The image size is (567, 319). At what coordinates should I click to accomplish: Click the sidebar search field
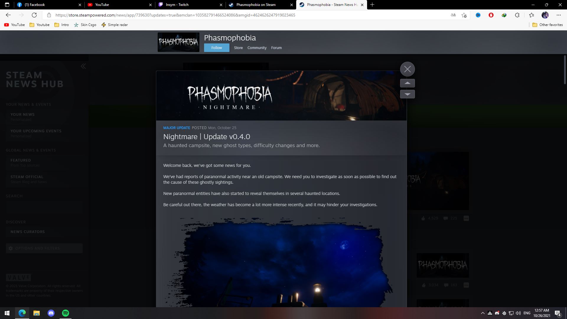coord(44,207)
